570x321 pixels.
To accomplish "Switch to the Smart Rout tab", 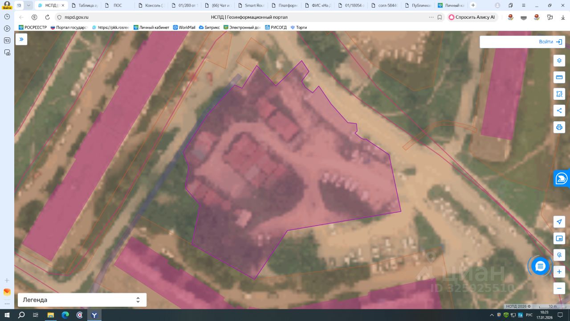I will [x=251, y=5].
